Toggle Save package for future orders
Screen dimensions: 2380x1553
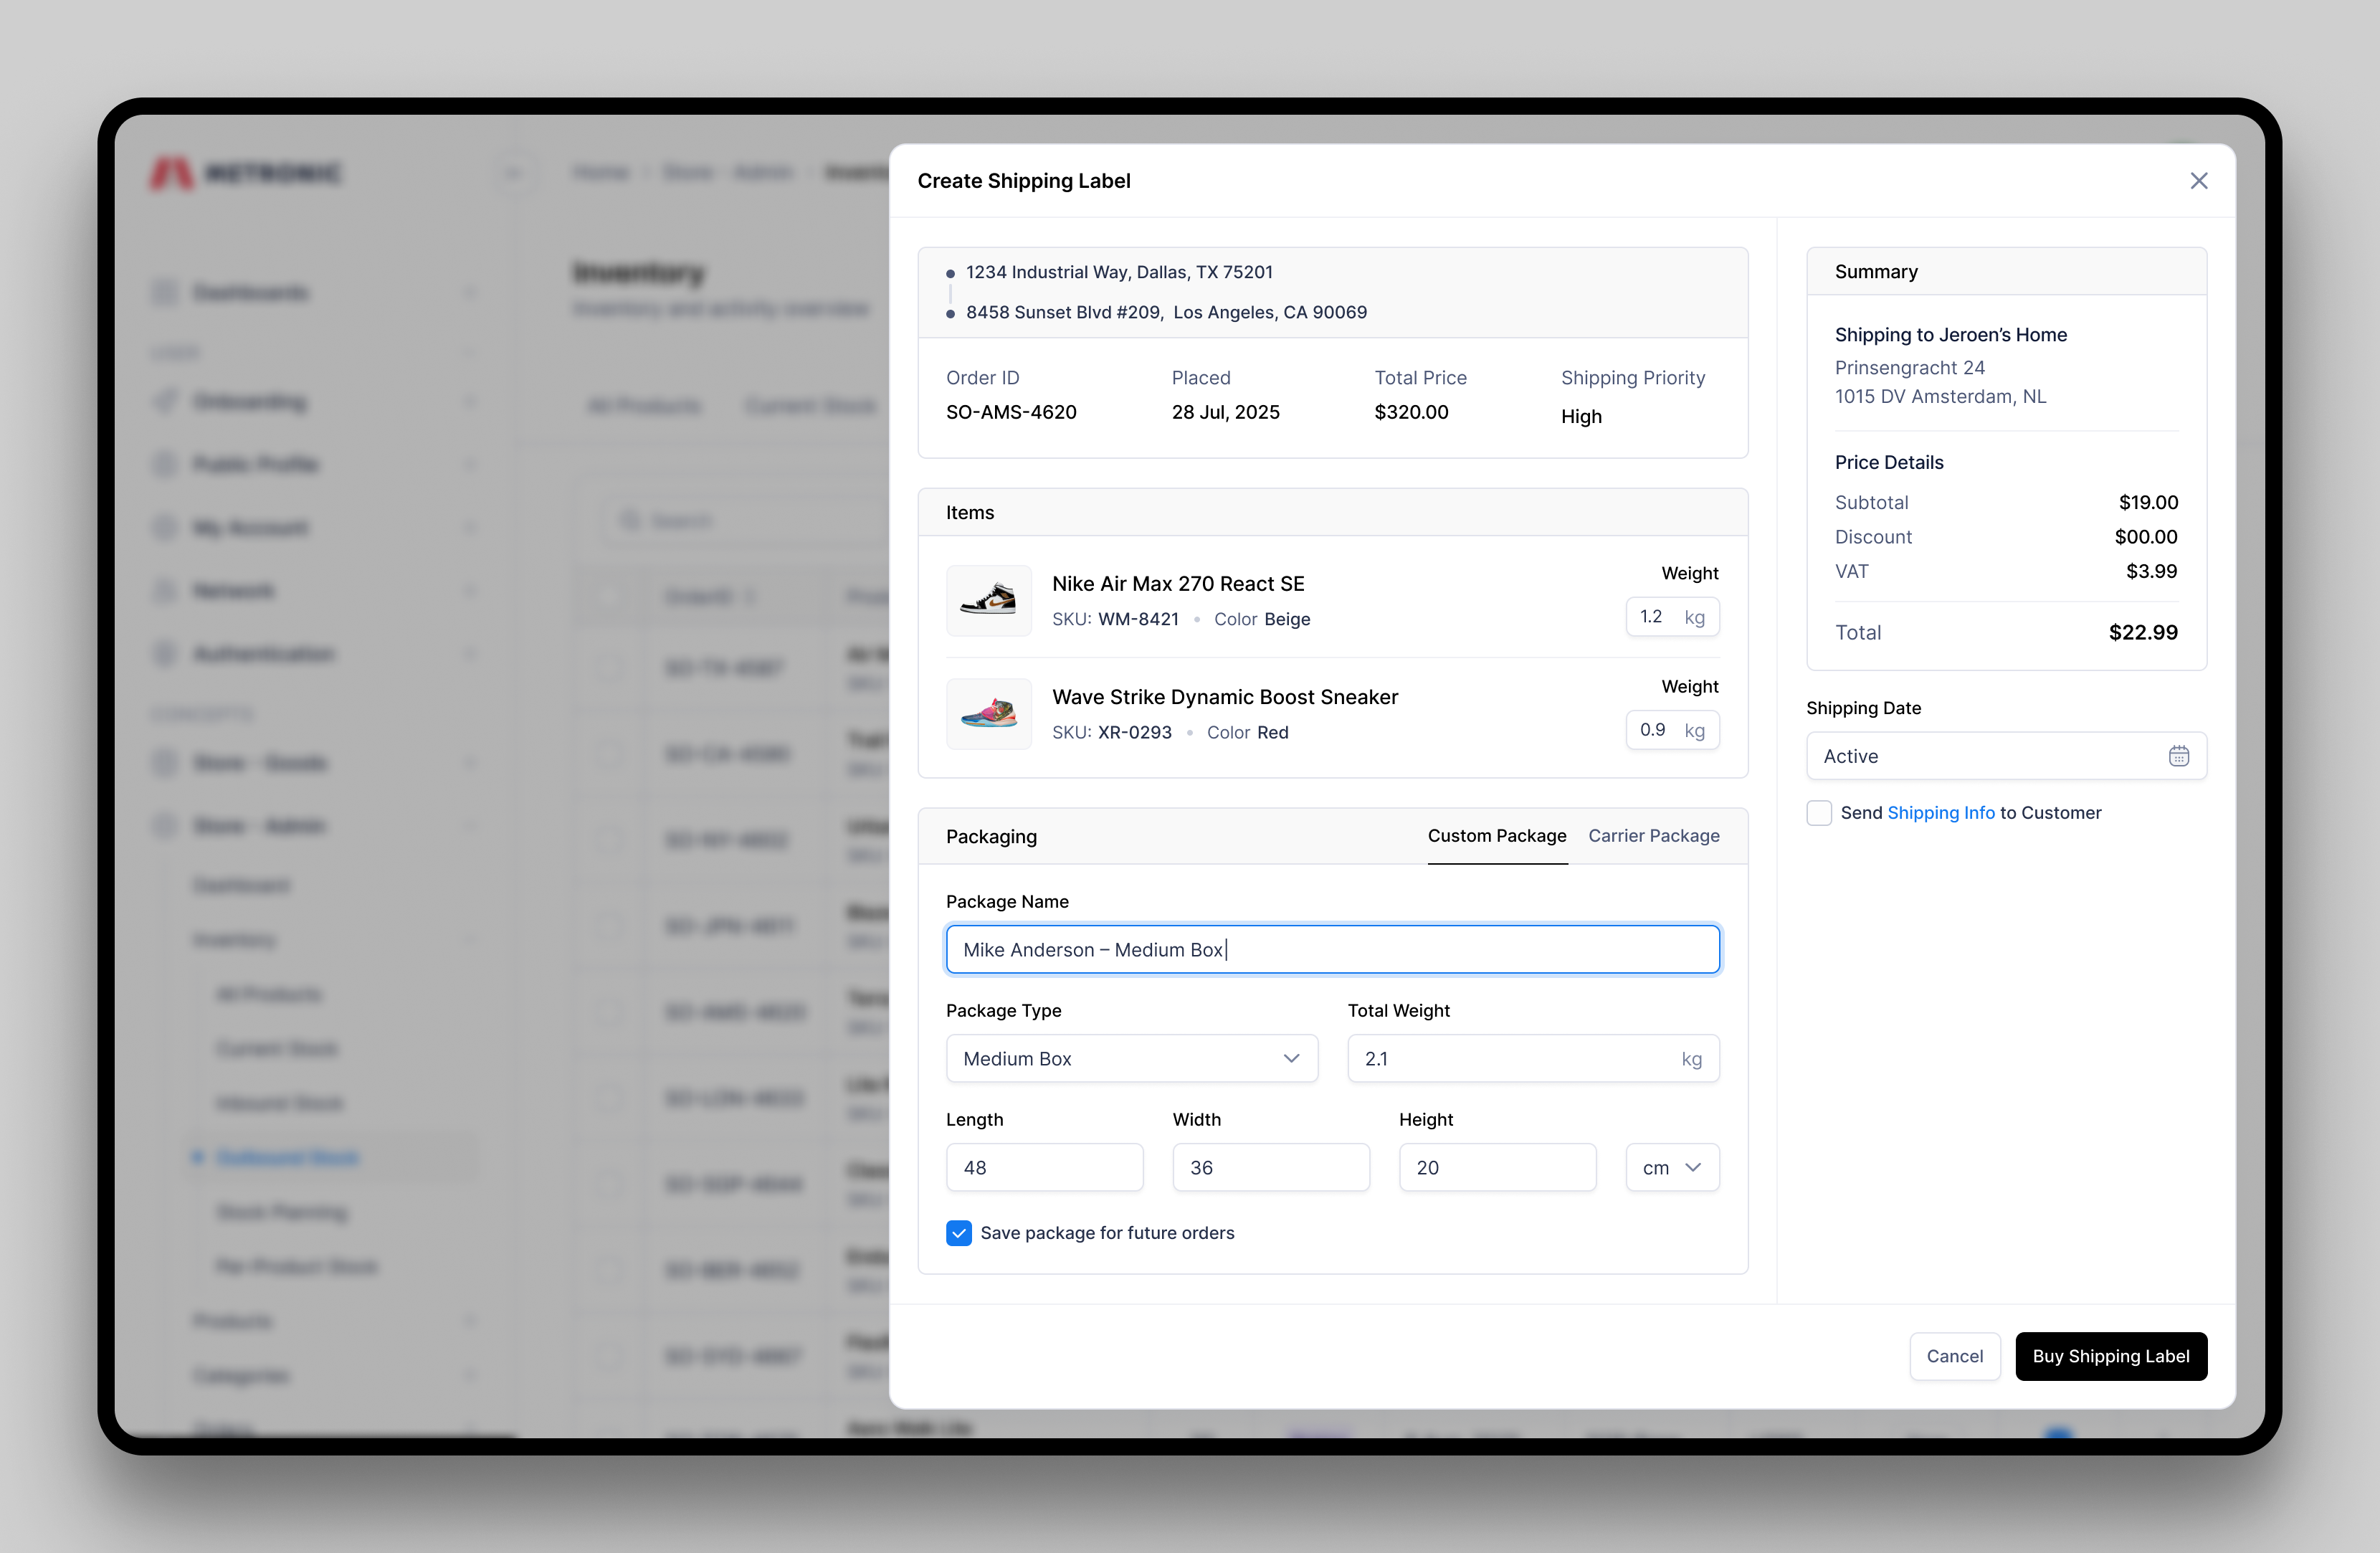pos(958,1233)
